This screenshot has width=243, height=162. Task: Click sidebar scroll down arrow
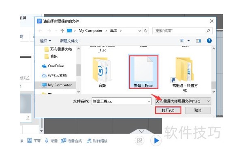point(79,92)
